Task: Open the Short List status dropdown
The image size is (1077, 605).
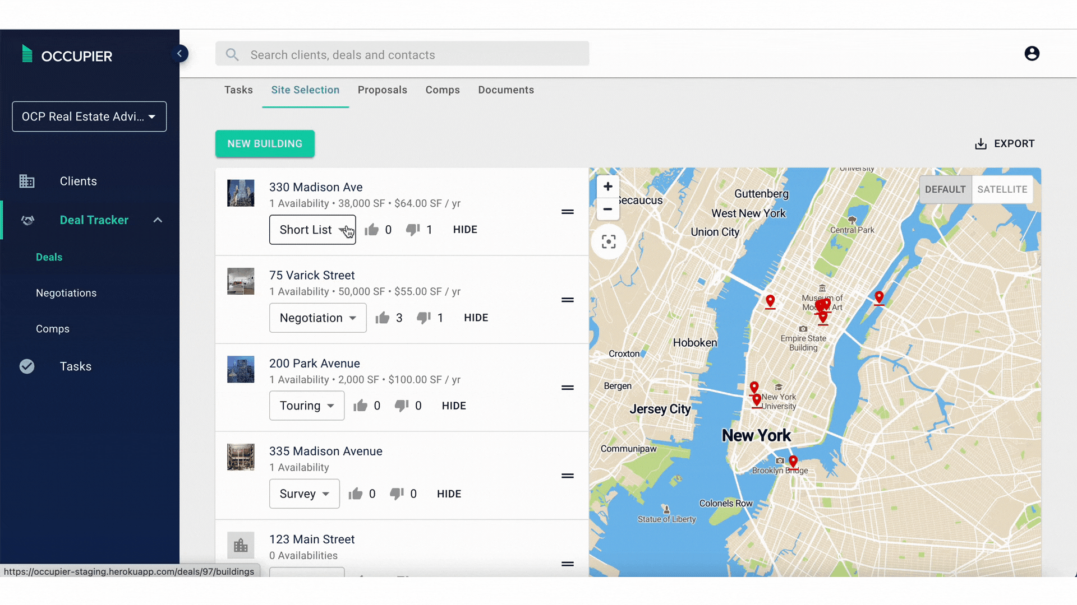Action: point(312,230)
